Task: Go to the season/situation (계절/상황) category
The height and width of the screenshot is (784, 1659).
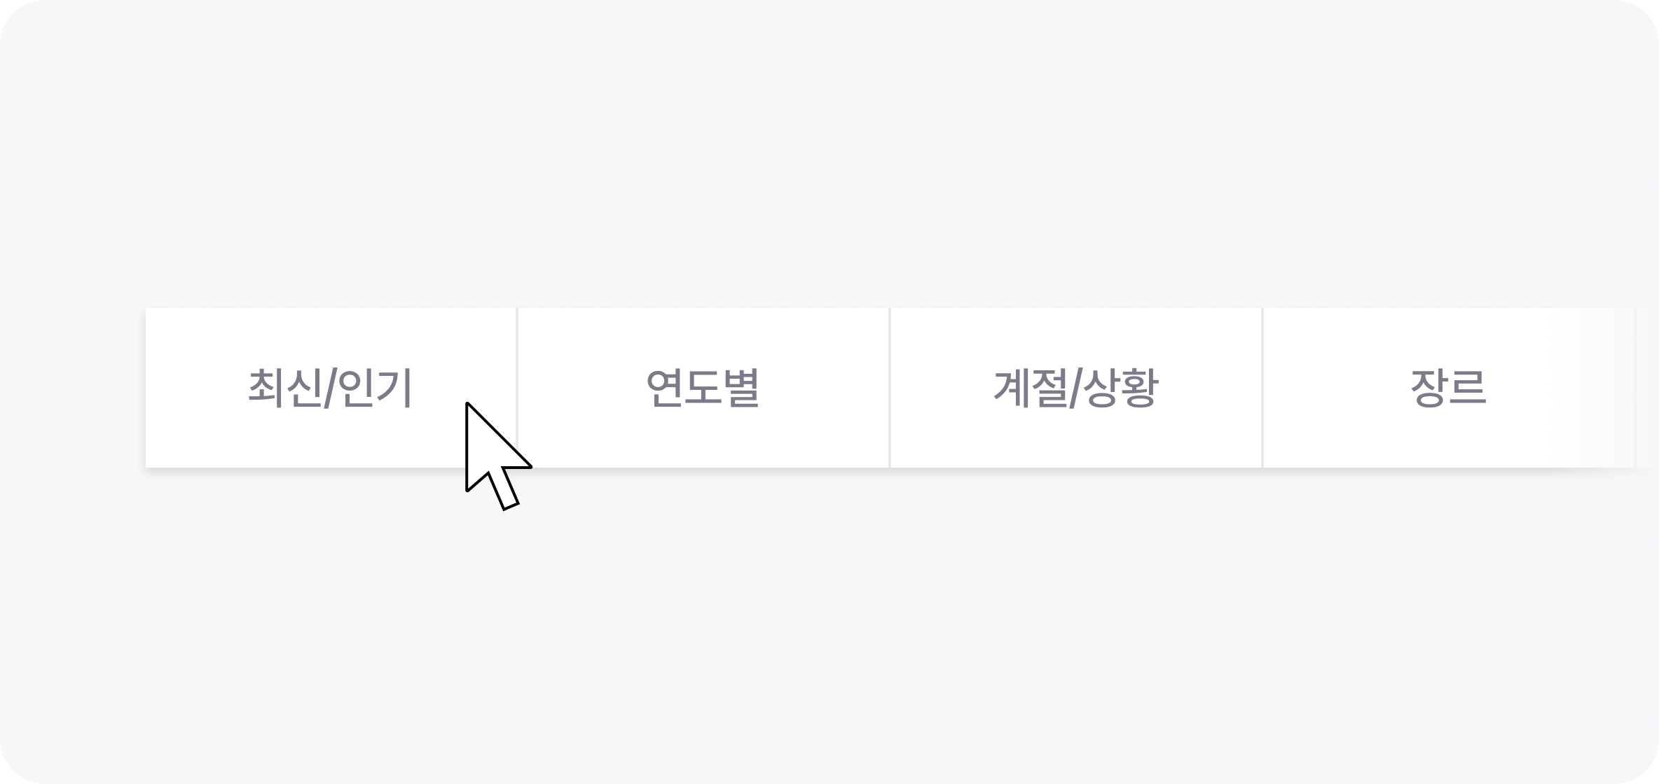Action: (1075, 388)
